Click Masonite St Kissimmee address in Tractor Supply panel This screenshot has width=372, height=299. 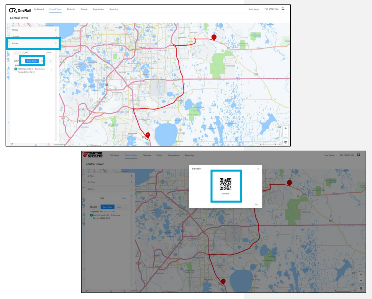[x=107, y=217]
